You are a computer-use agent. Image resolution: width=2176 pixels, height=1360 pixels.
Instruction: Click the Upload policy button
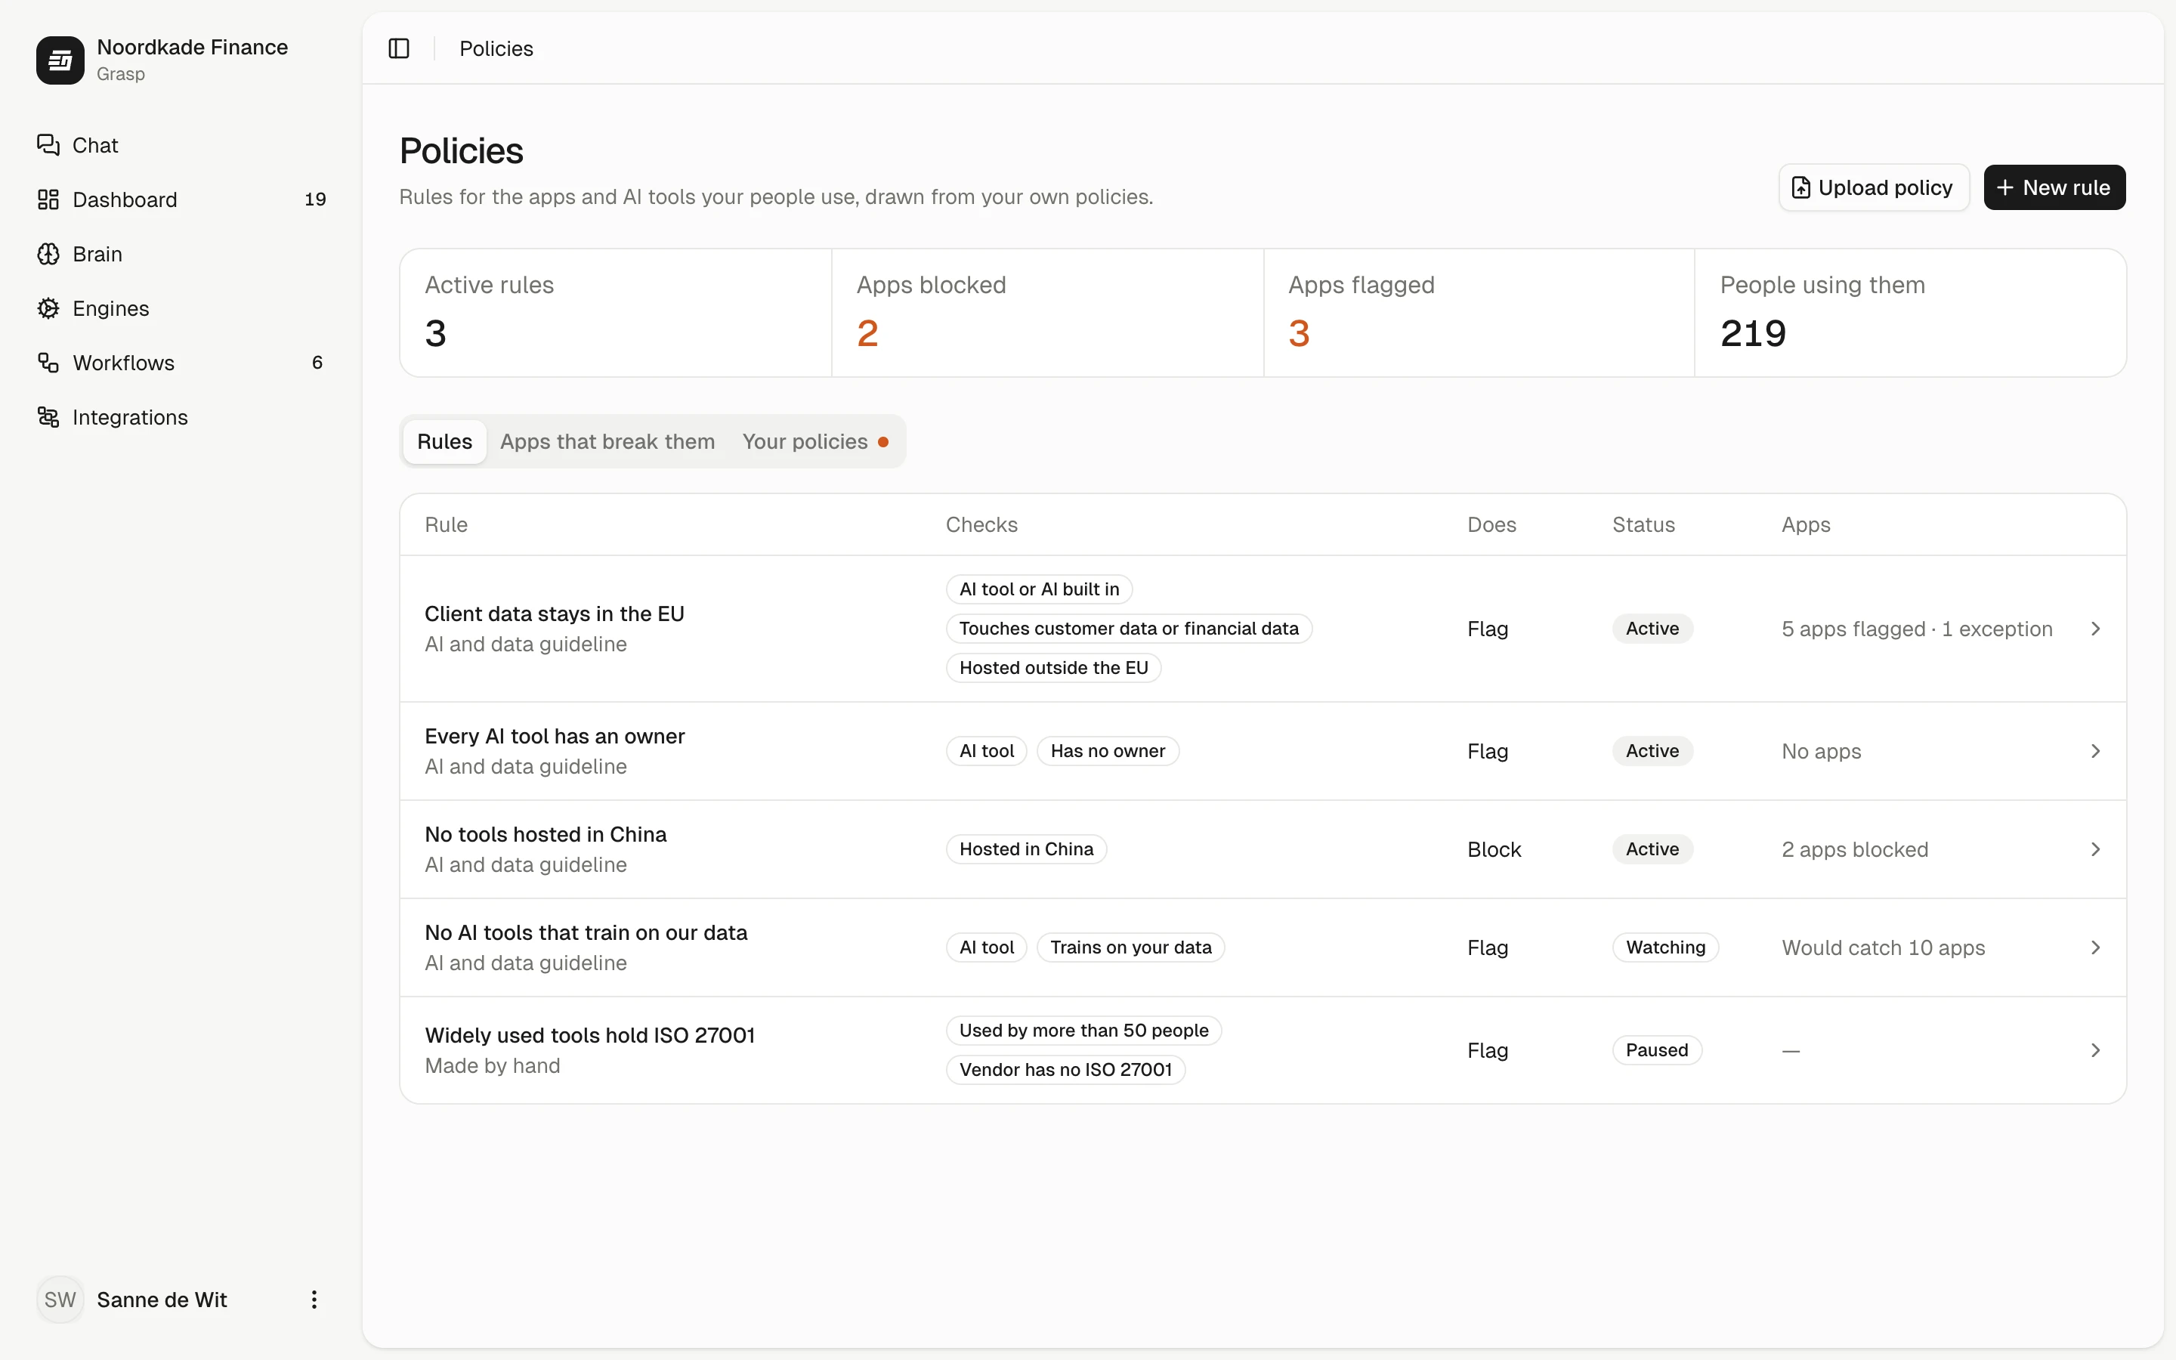[1874, 187]
